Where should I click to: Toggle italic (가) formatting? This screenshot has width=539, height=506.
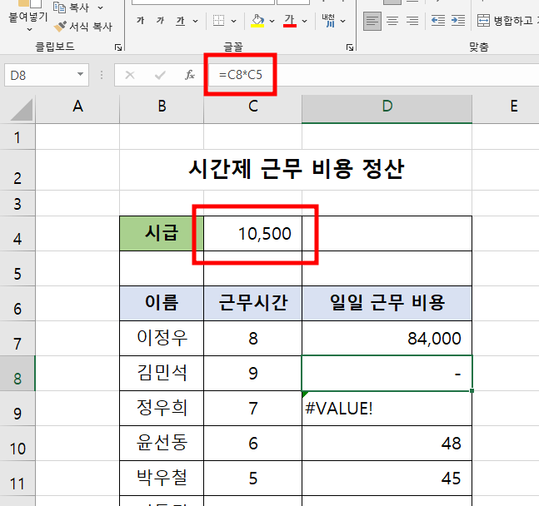click(x=160, y=21)
